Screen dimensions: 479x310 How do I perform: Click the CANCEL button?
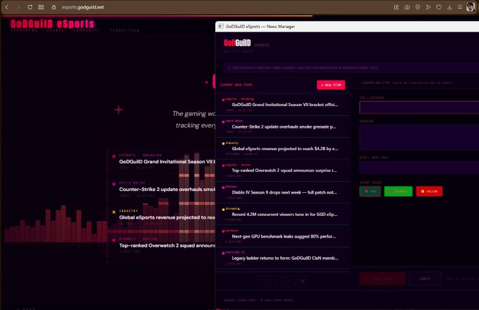425,279
